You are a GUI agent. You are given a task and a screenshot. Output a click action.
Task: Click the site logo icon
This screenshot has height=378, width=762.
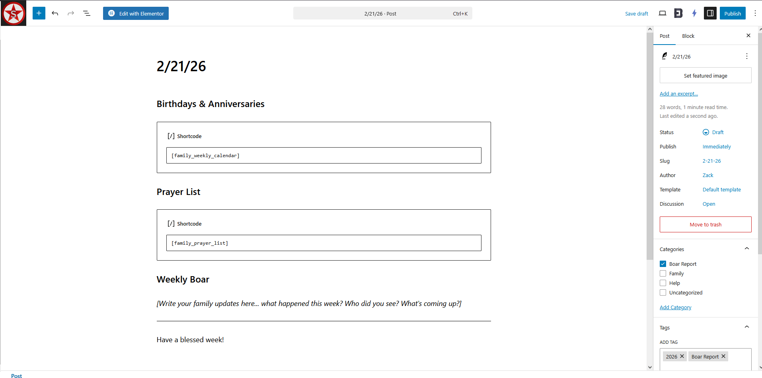[14, 13]
